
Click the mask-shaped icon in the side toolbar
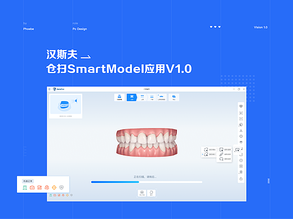(x=241, y=142)
